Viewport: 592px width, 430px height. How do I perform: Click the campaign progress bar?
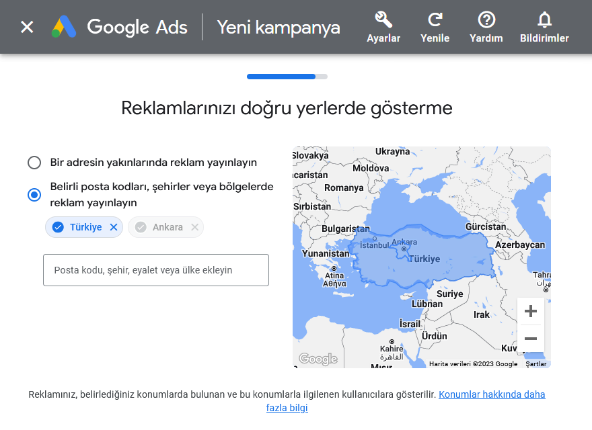(287, 77)
